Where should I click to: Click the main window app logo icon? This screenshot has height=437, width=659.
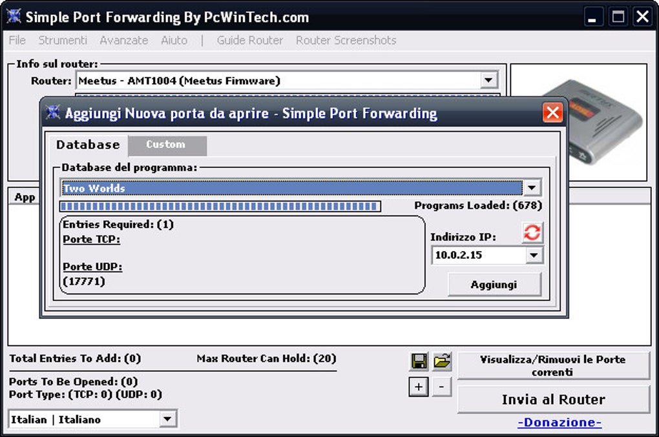click(x=14, y=16)
